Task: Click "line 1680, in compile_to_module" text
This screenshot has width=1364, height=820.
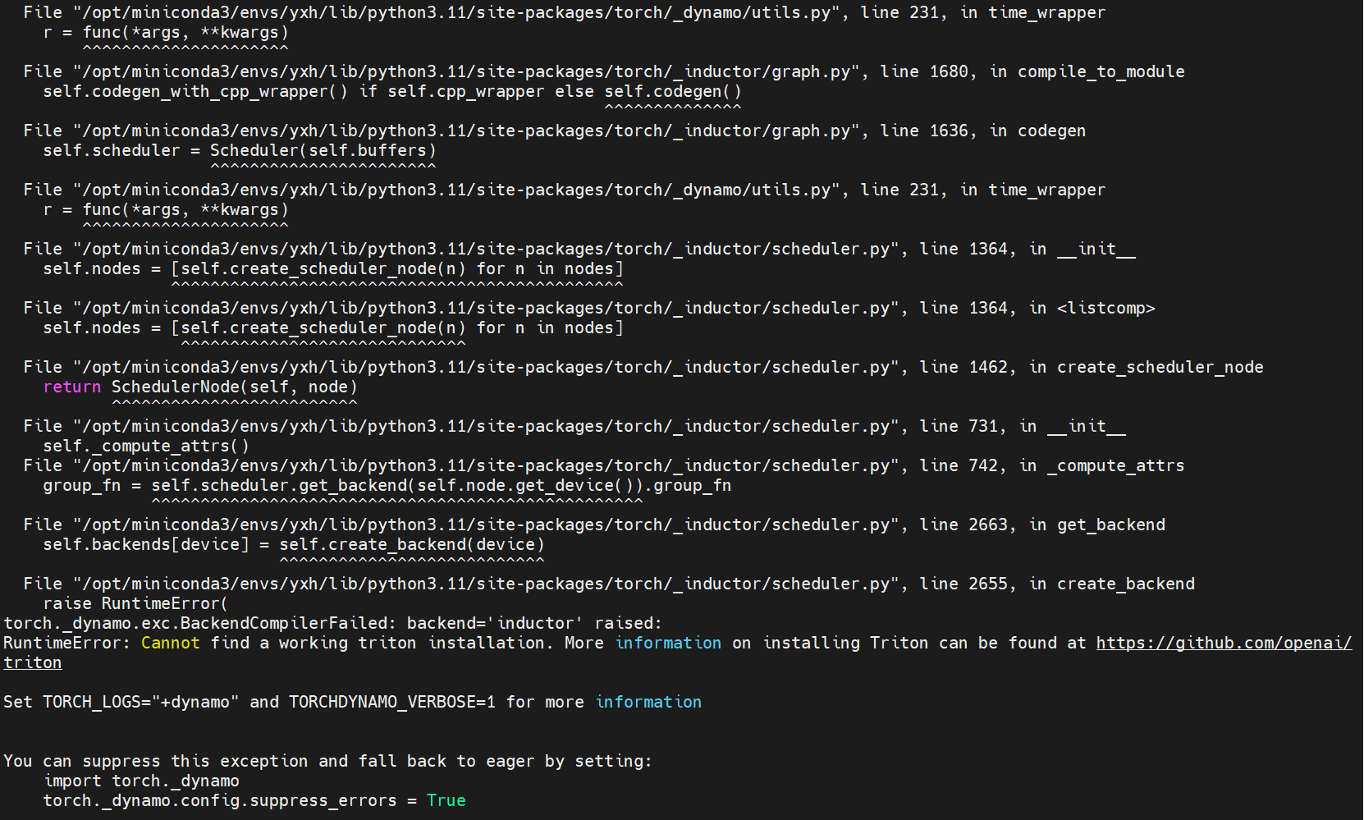Action: [1032, 71]
